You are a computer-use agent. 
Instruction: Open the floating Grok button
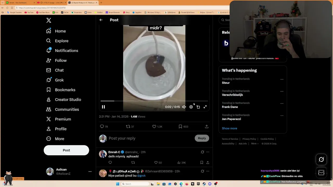tap(321, 159)
